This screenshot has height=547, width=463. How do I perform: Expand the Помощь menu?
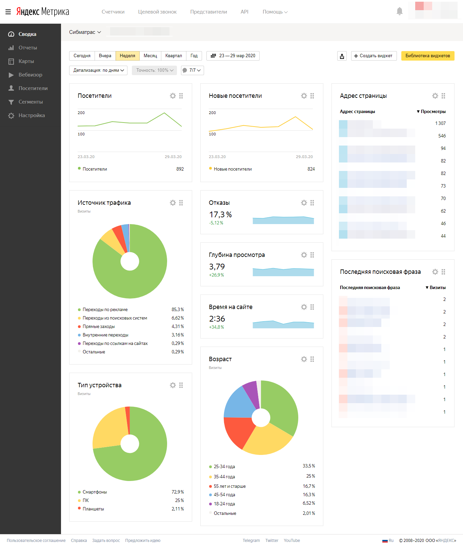tap(275, 12)
